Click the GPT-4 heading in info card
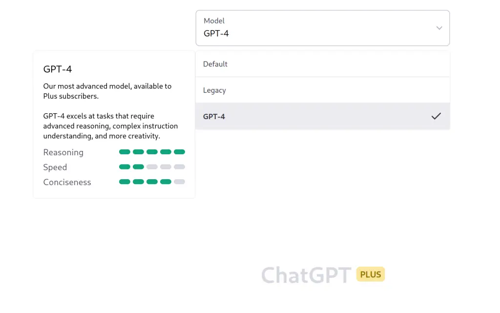This screenshot has height=313, width=500. (x=58, y=69)
